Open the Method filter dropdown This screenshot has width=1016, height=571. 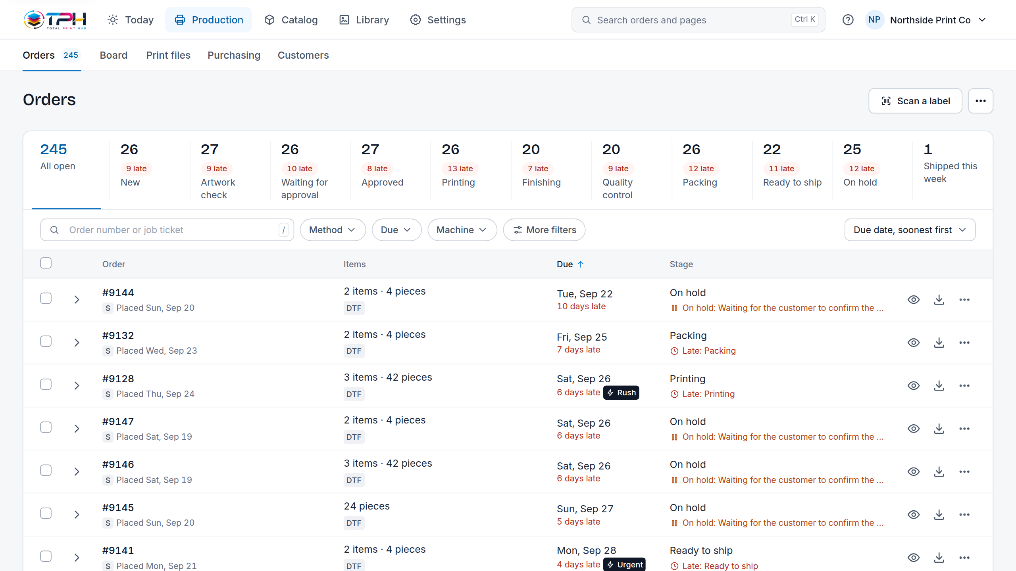333,230
